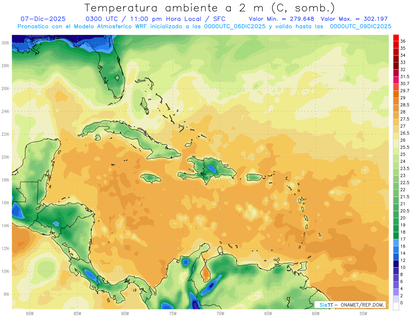412x318 pixels.
Task: Click the title 'Temperatura ambiente a 2 m'
Action: [176, 8]
